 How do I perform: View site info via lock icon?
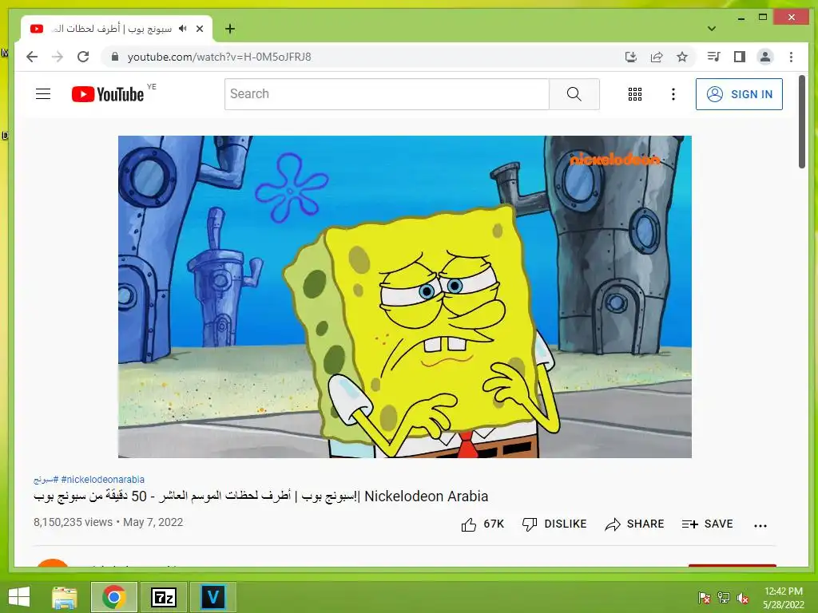click(115, 57)
